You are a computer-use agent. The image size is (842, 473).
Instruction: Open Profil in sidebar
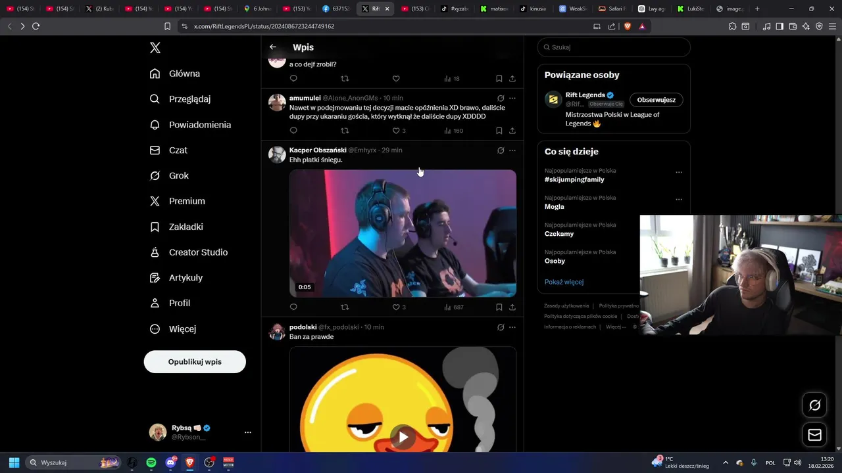click(170, 304)
